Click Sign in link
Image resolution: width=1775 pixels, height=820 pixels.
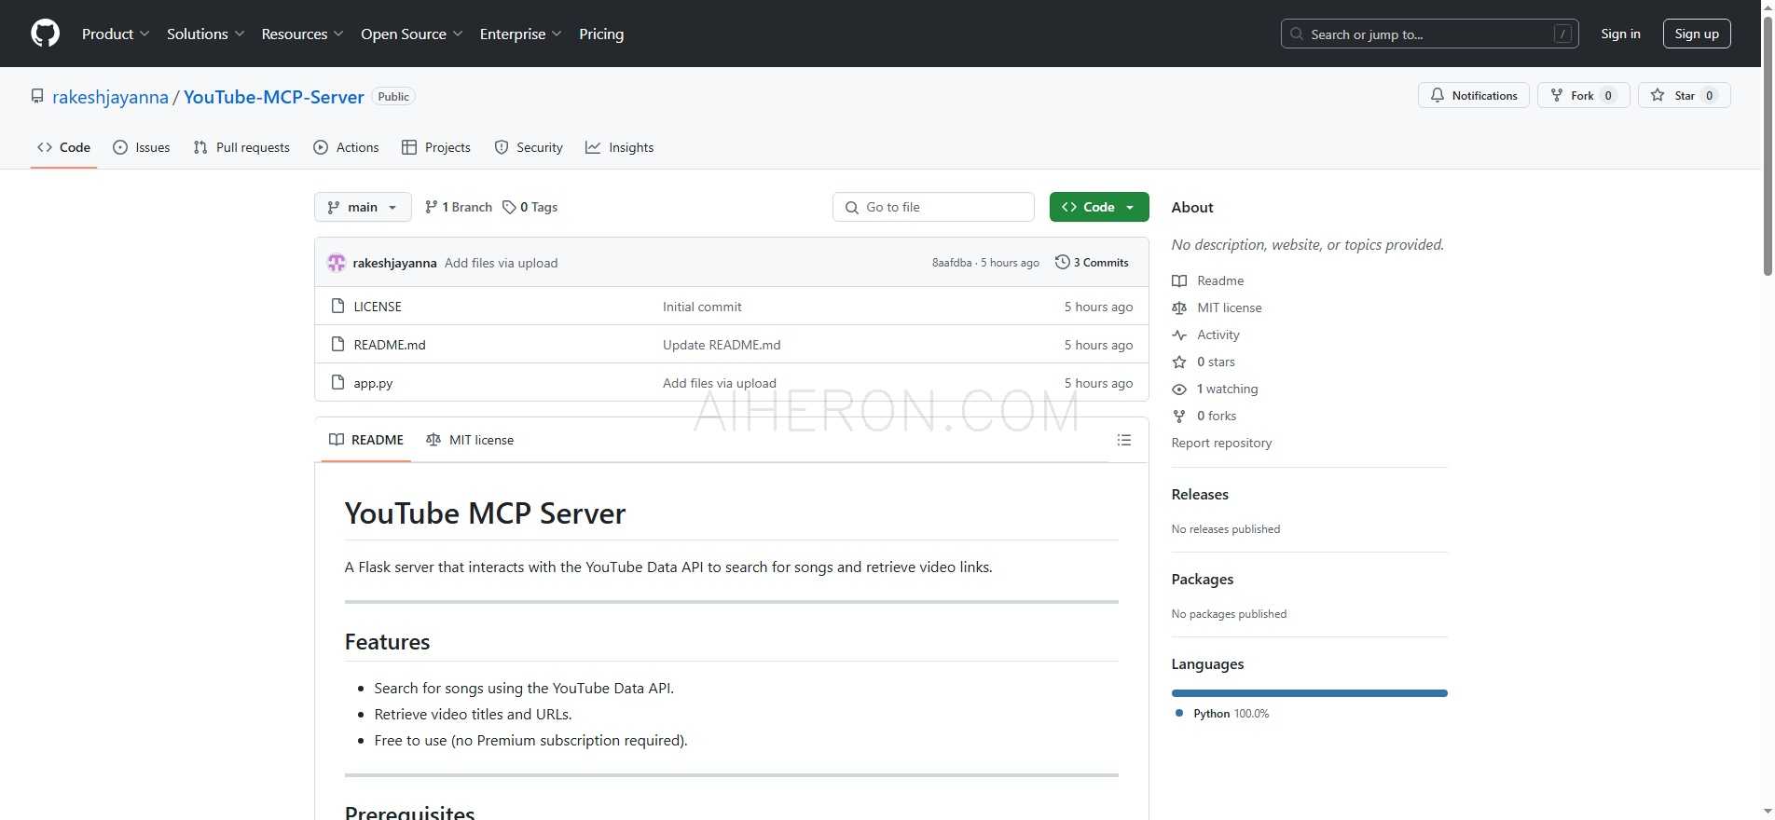tap(1620, 34)
